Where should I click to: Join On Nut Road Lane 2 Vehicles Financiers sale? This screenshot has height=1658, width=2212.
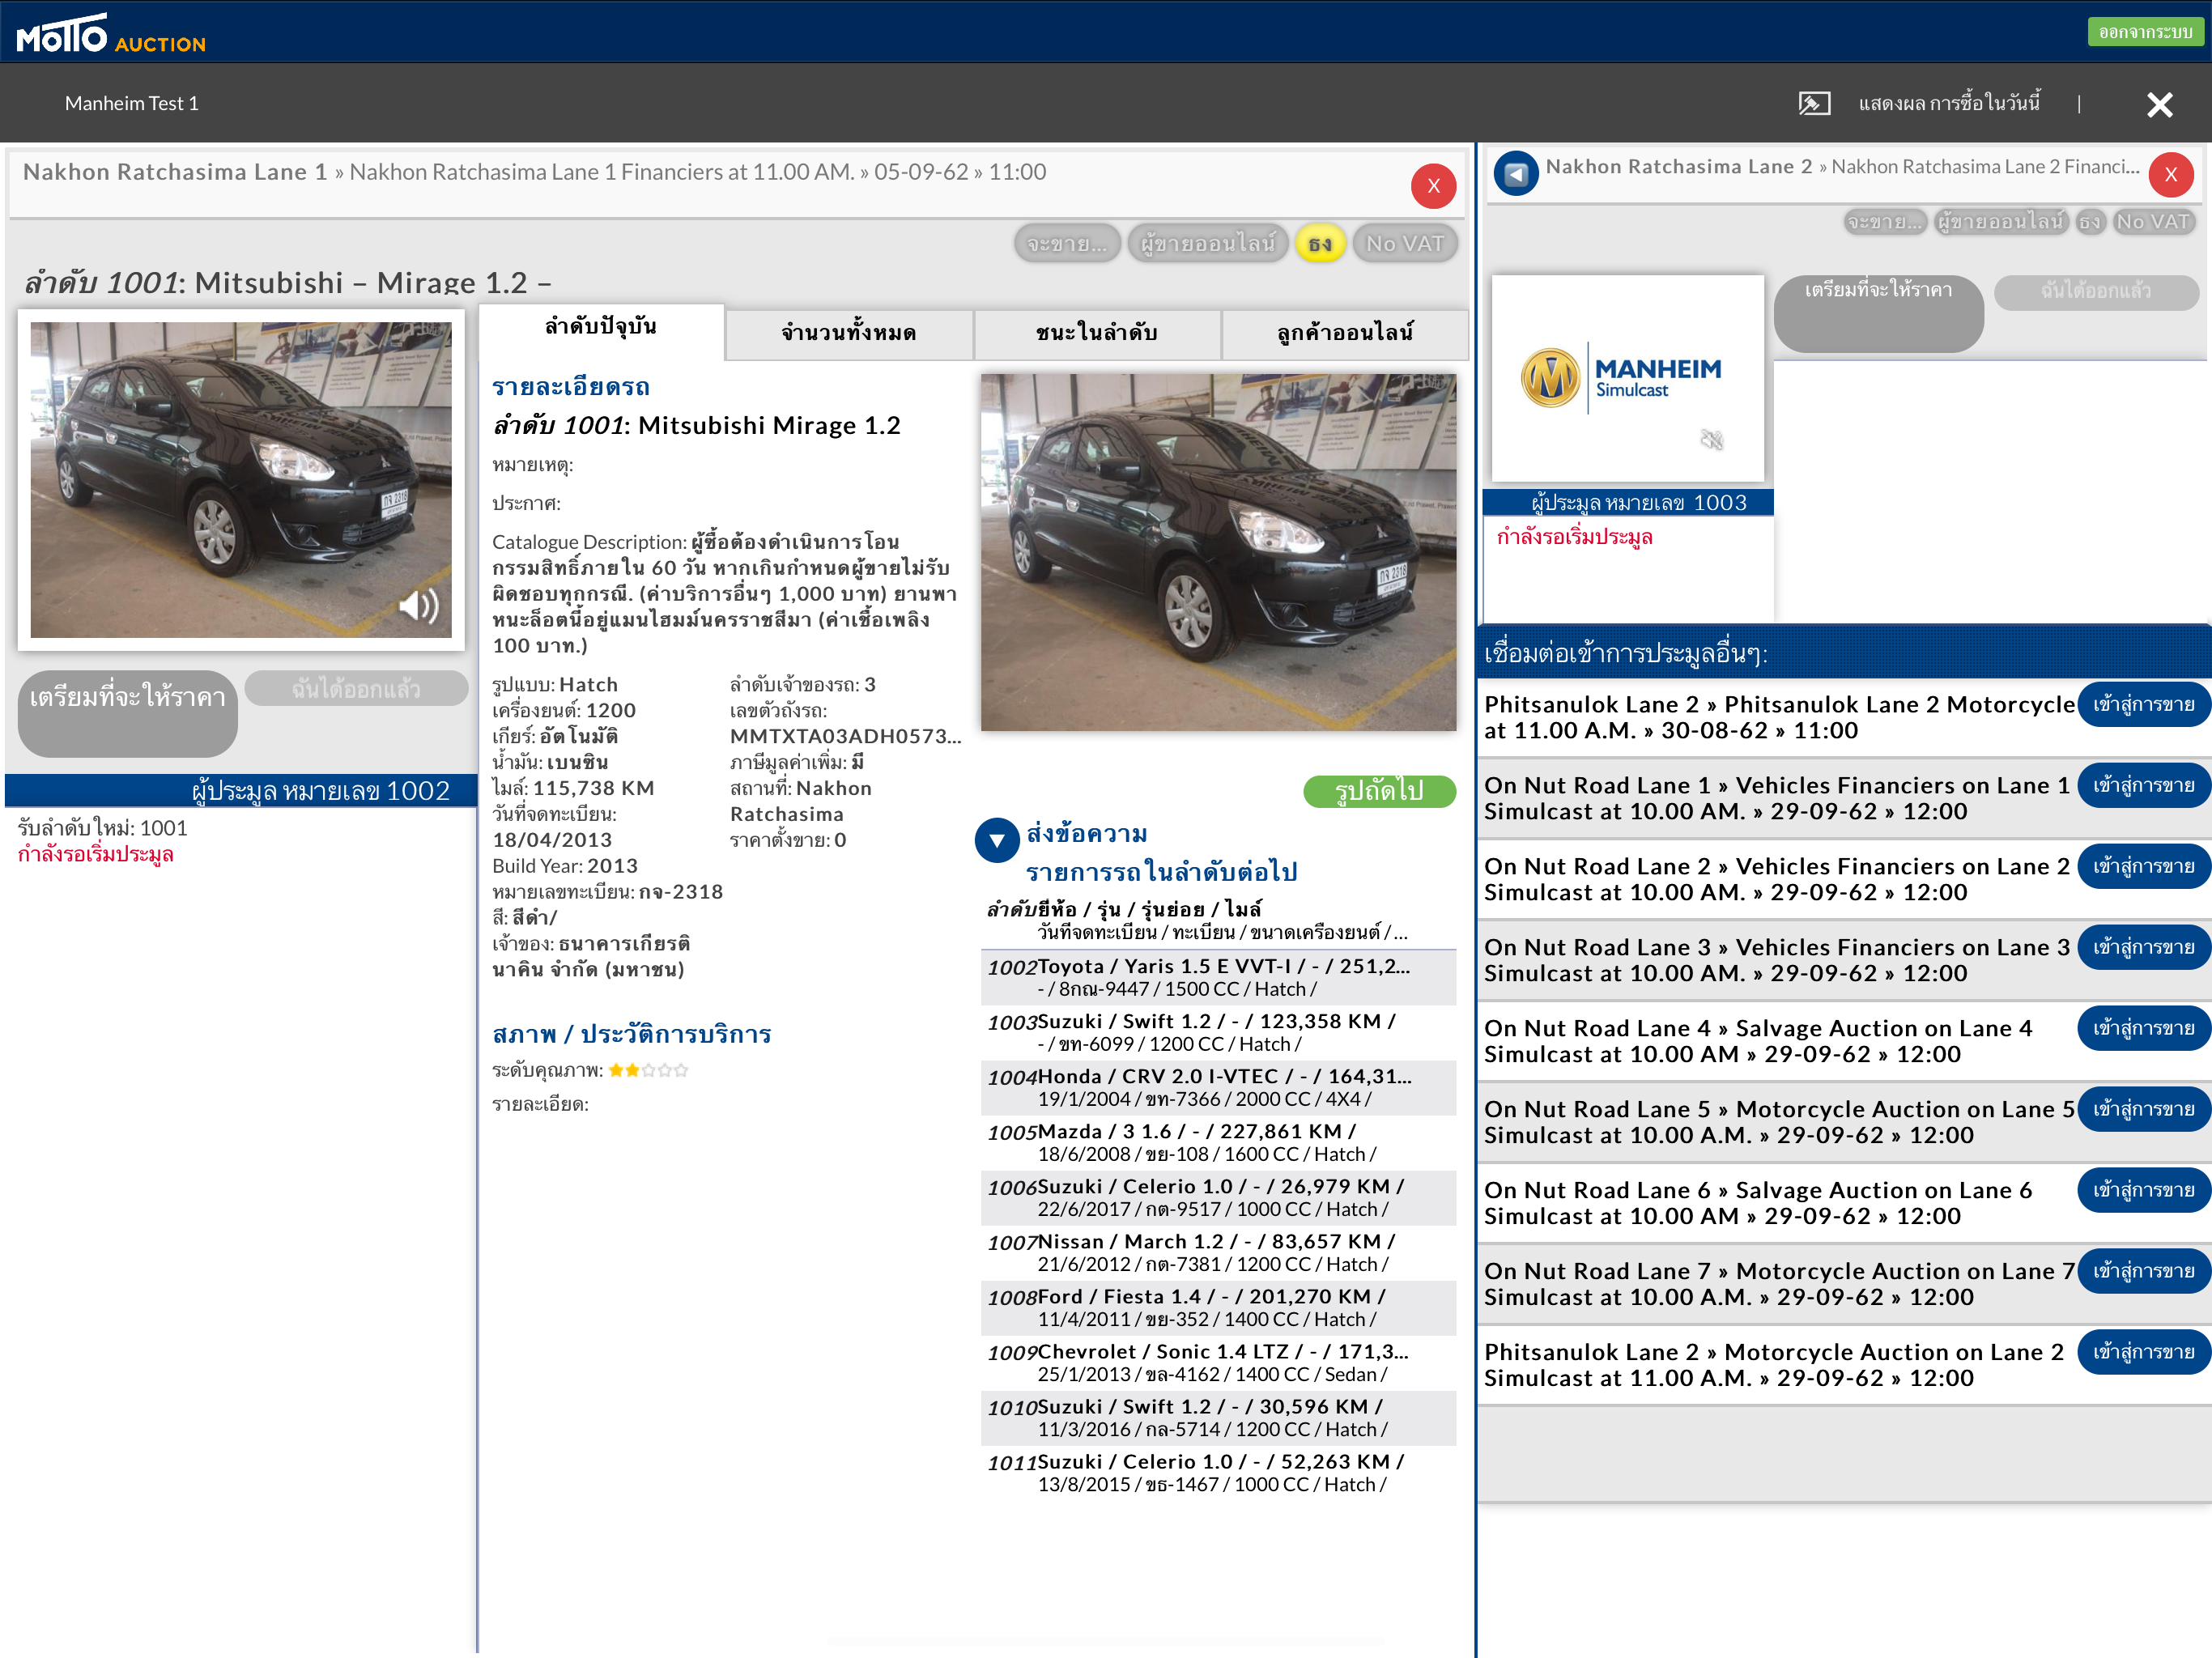(x=2143, y=867)
